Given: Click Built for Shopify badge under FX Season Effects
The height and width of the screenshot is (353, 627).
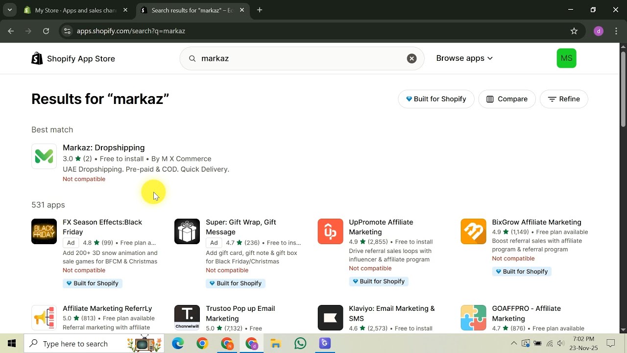Looking at the screenshot, I should tap(93, 283).
